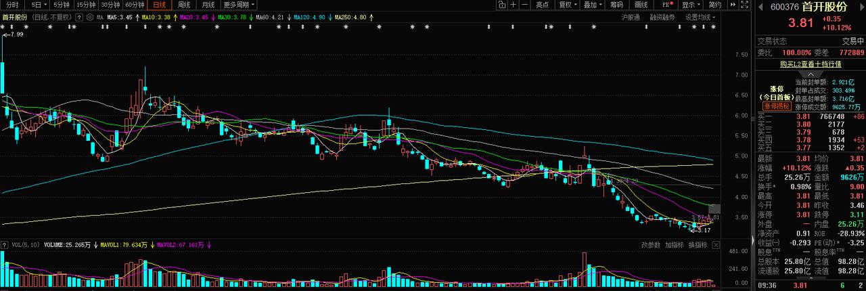Select the 分时 intraday tab
This screenshot has width=866, height=291.
point(12,5)
